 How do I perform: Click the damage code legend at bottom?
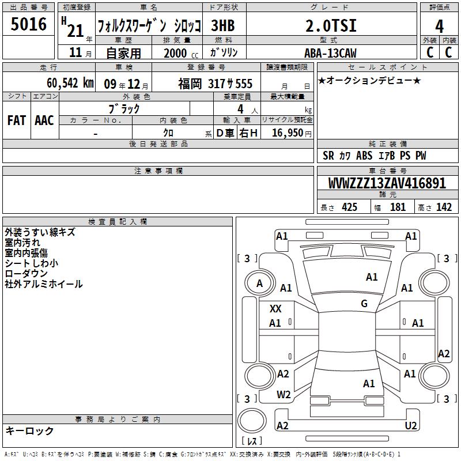[x=202, y=455]
